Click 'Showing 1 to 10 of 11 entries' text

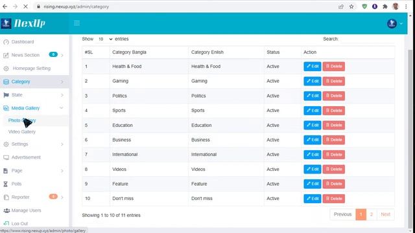click(111, 216)
